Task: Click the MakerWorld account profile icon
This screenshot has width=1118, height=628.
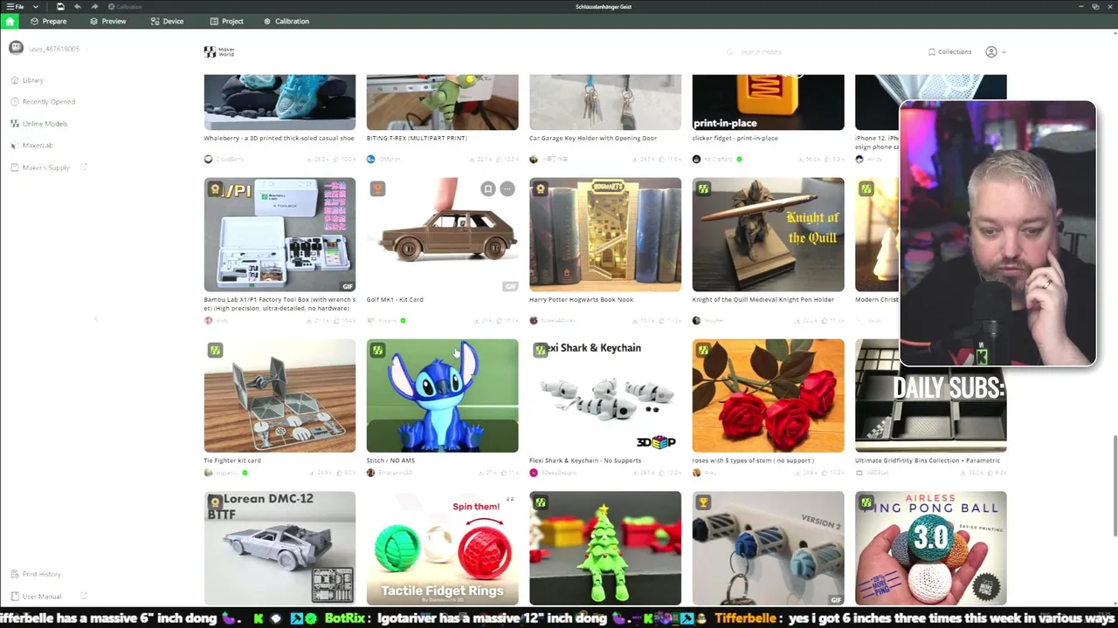Action: click(x=990, y=52)
